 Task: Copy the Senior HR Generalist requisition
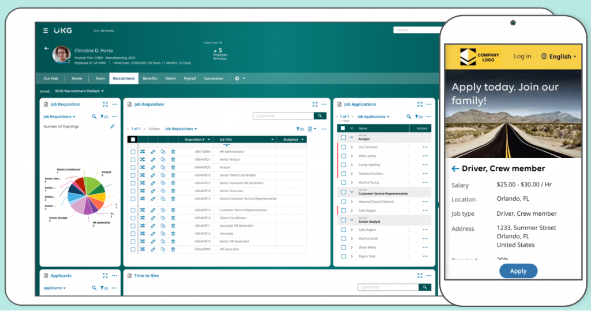pyautogui.click(x=163, y=241)
